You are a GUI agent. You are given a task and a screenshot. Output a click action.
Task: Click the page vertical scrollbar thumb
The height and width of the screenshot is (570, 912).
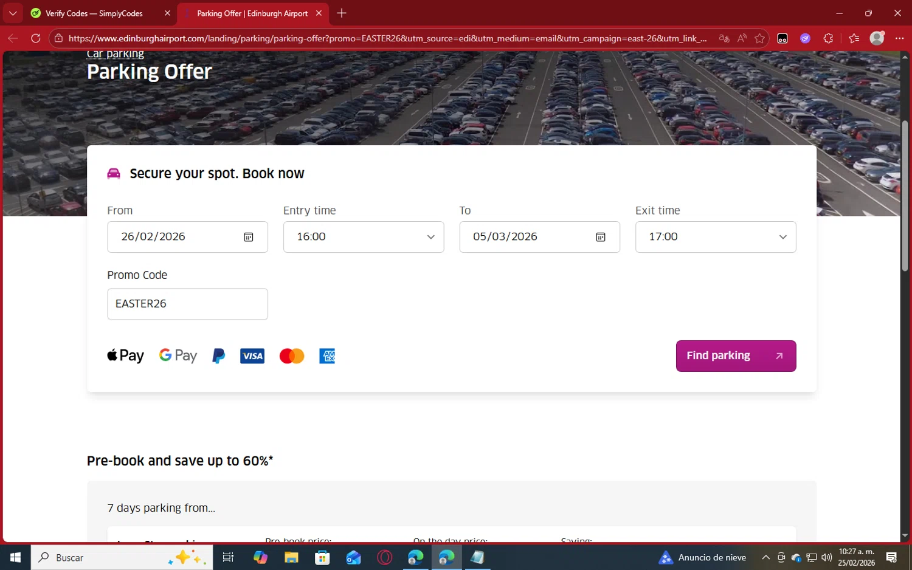pos(905,196)
